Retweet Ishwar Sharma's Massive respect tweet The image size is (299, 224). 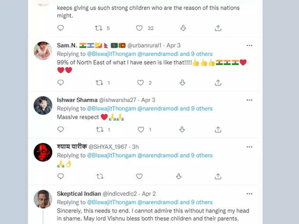point(100,130)
